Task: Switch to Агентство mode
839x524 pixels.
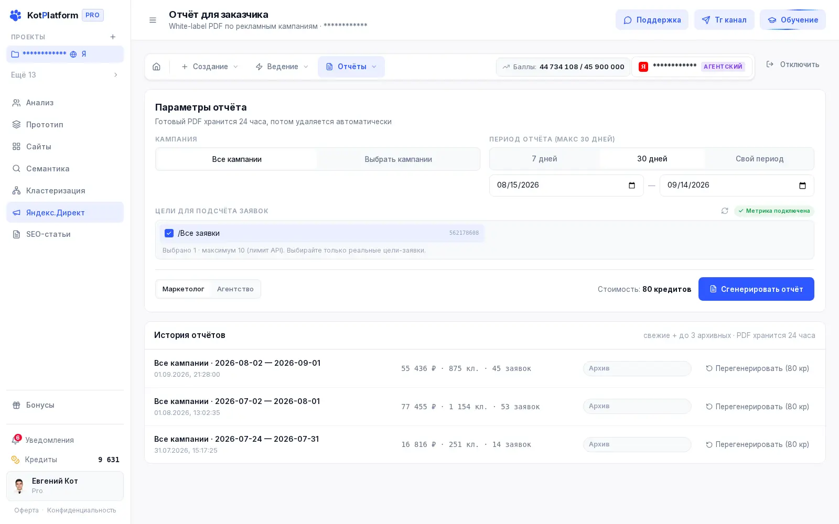Action: coord(235,289)
